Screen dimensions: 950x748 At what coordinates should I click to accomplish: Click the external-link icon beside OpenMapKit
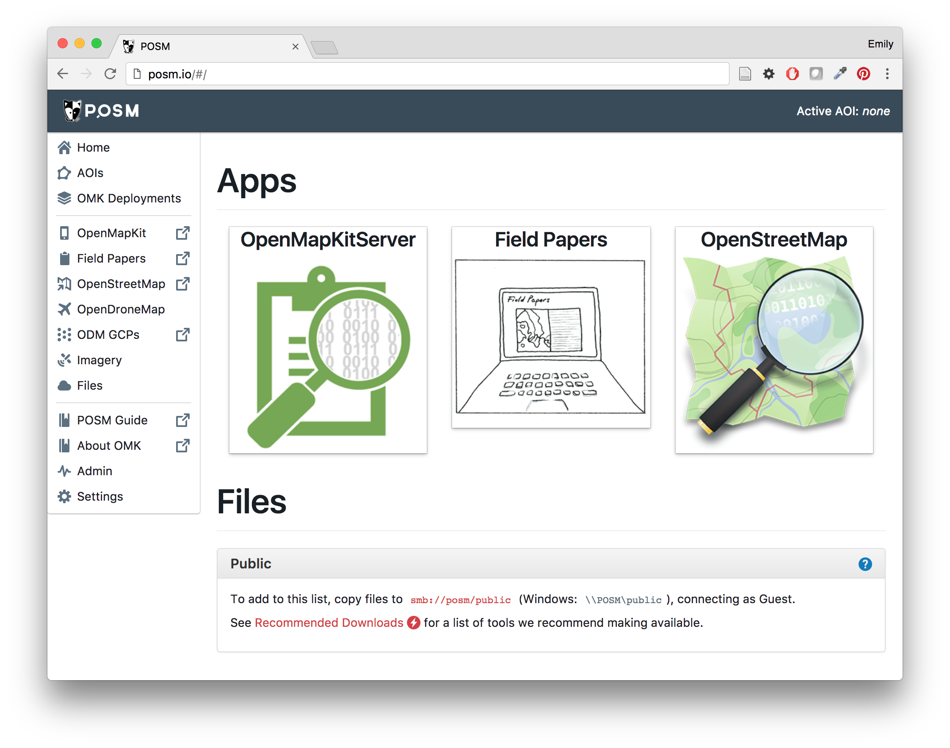pos(182,233)
